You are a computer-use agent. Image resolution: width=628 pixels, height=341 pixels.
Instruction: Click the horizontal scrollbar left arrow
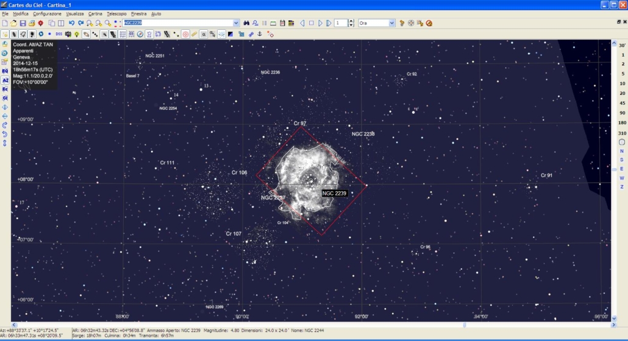point(15,325)
